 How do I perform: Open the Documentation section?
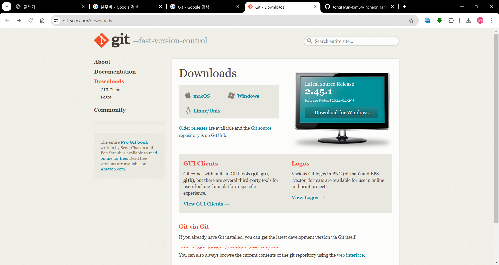pyautogui.click(x=115, y=72)
